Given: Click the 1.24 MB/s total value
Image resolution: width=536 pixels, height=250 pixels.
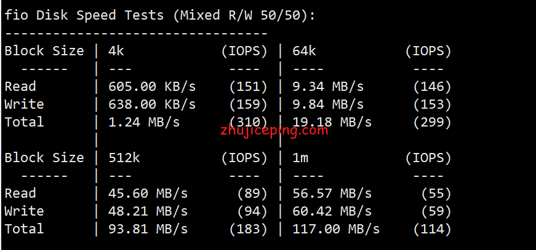Looking at the screenshot, I should pos(144,122).
